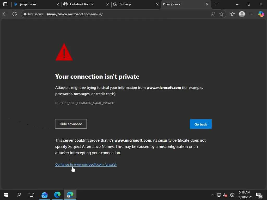
Task: Open a new tab with plus icon
Action: (x=216, y=4)
